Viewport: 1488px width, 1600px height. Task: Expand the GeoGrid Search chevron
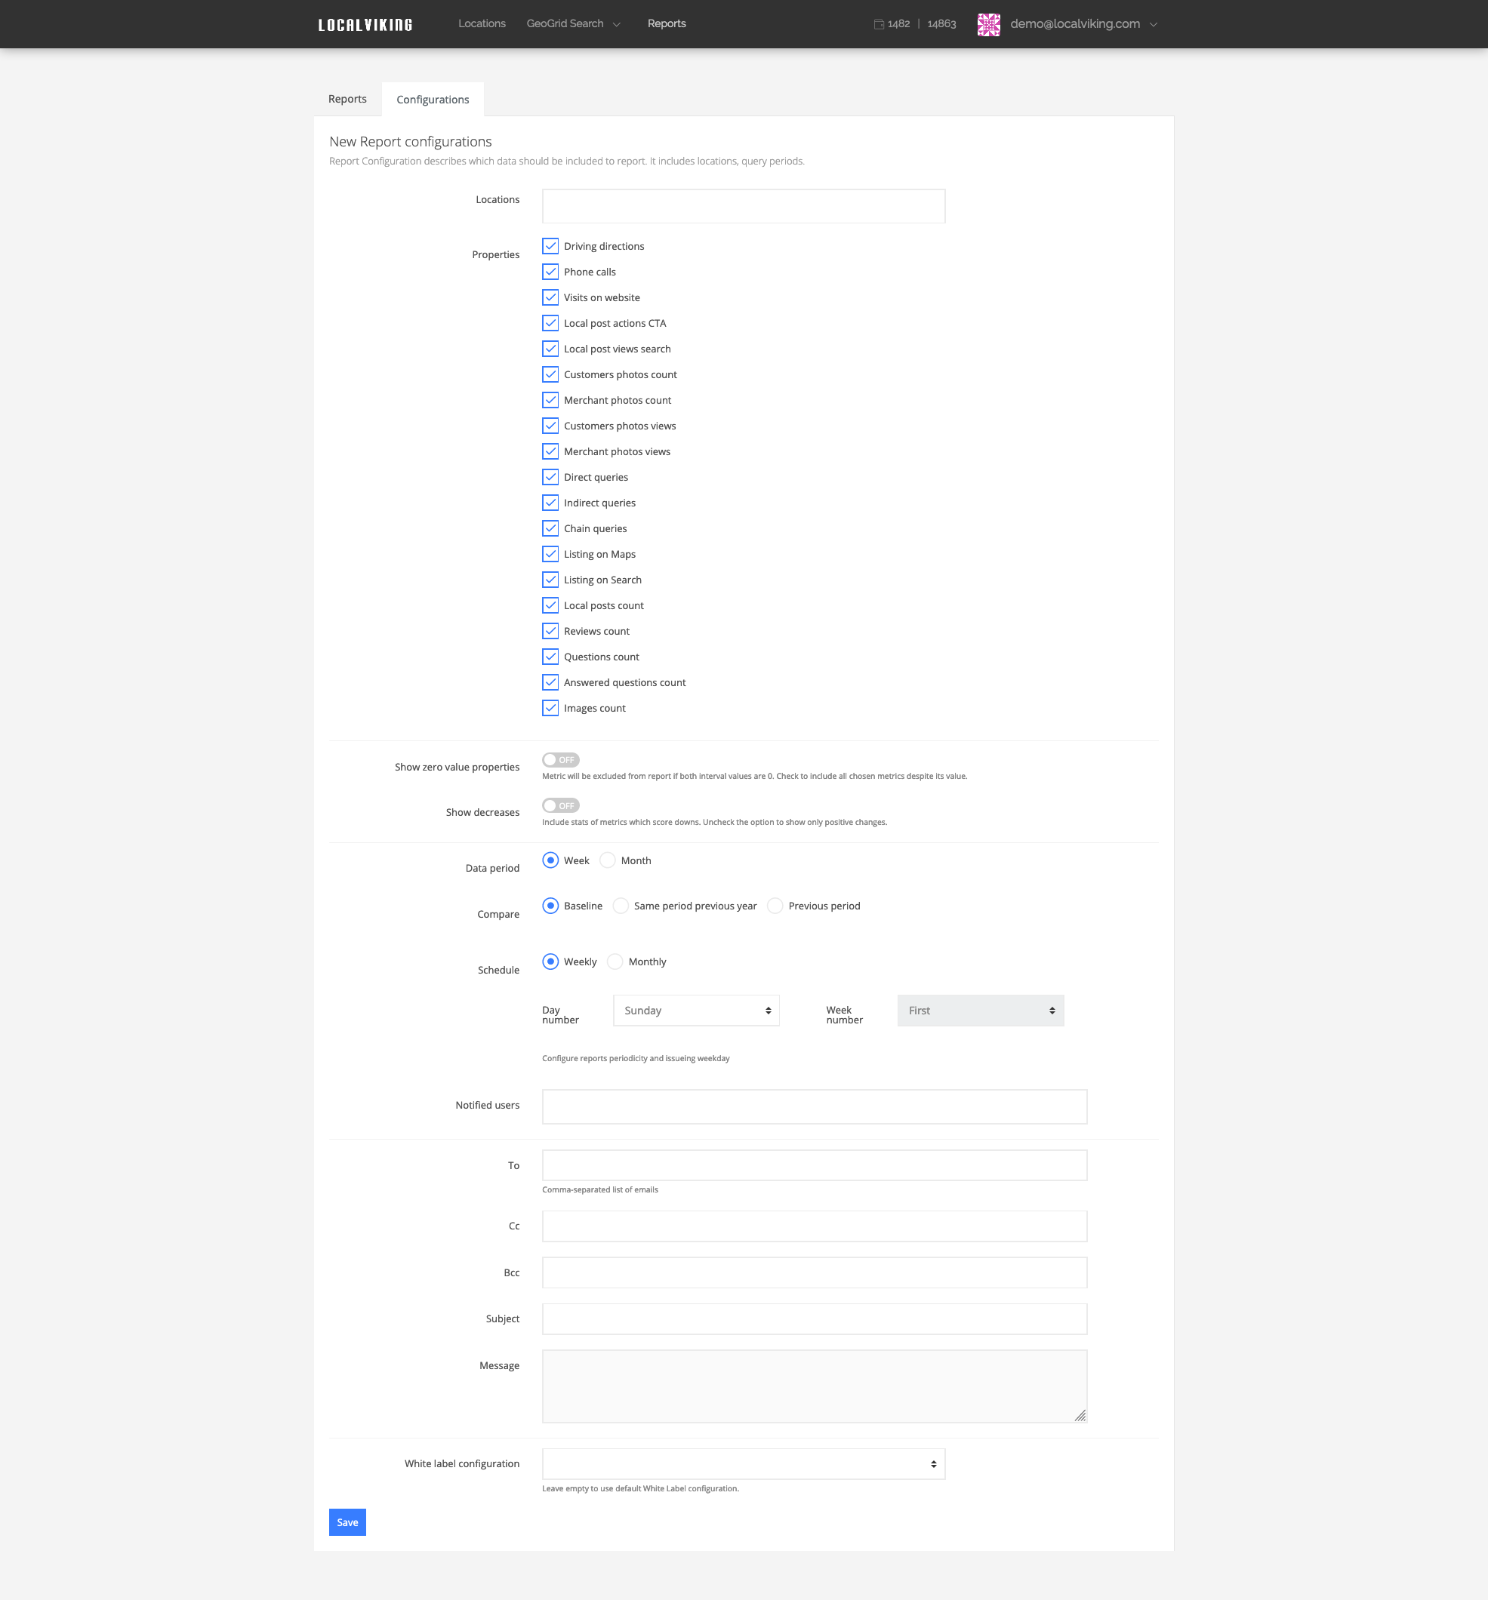[617, 25]
